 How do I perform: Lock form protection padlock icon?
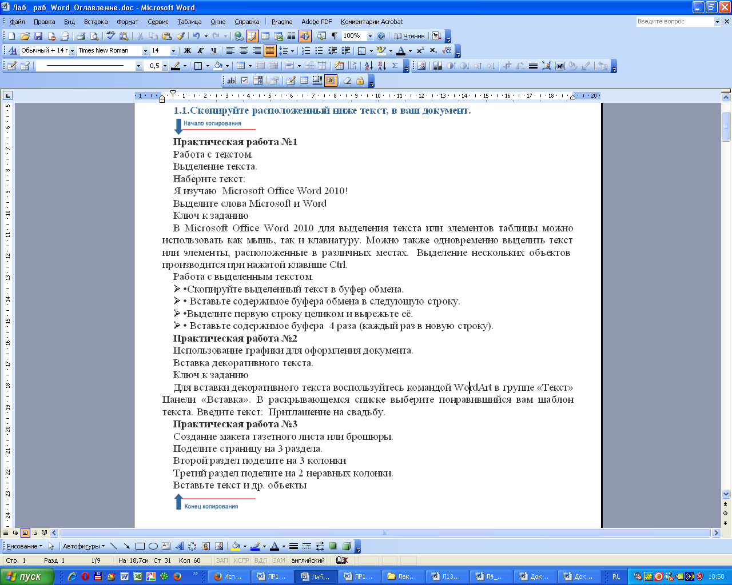pos(360,81)
